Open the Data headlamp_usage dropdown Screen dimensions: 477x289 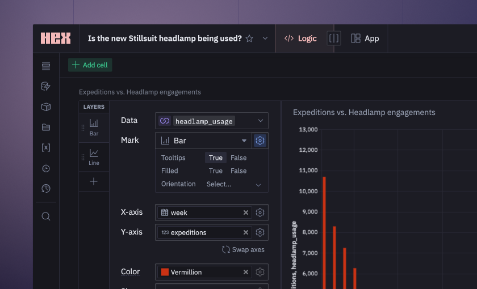coord(212,121)
